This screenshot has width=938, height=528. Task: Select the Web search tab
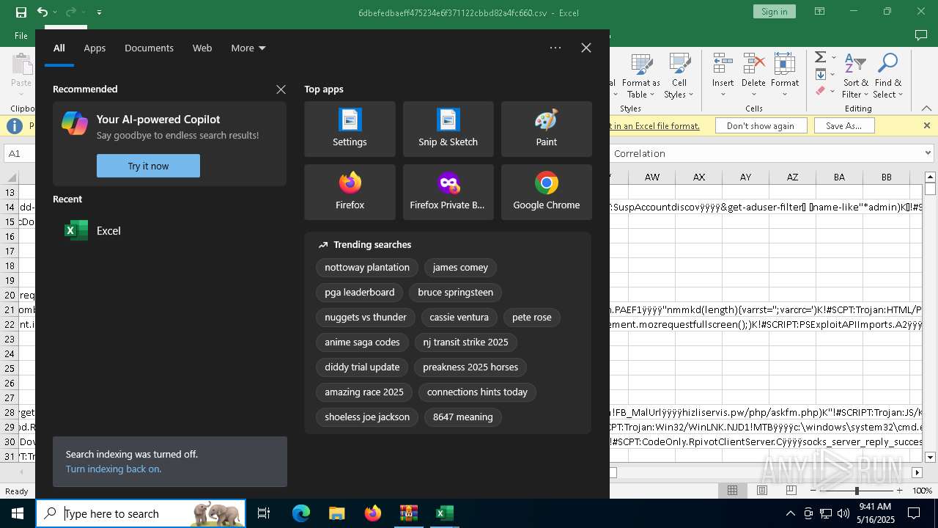point(202,48)
